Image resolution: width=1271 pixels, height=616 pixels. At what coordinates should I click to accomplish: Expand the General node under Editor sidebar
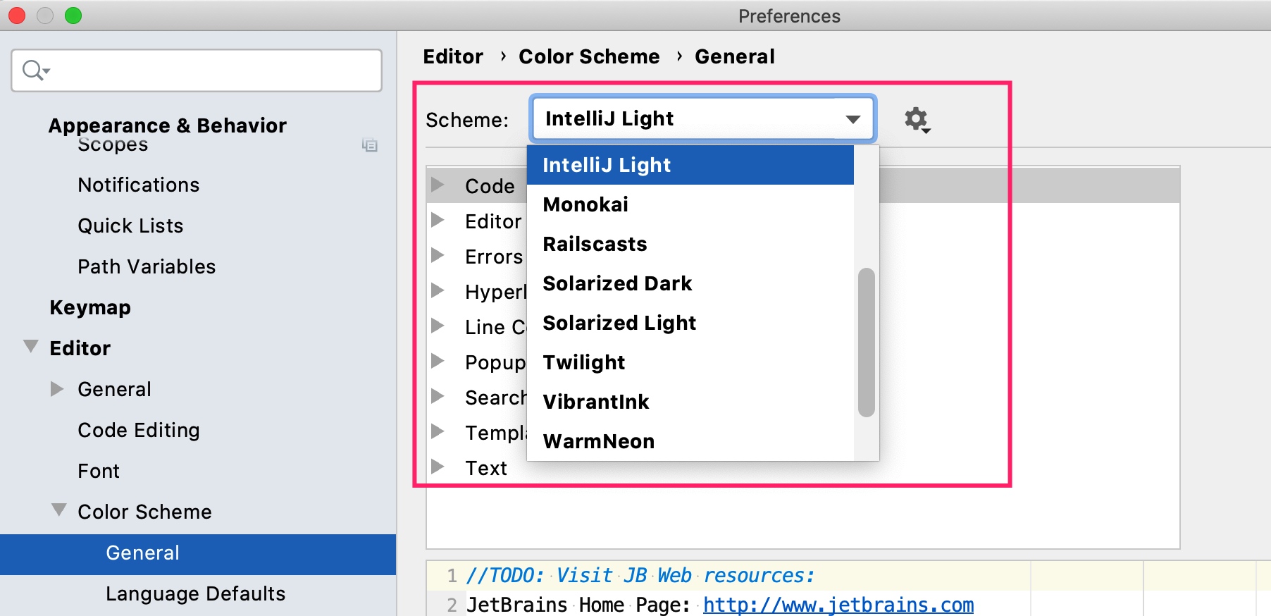(x=57, y=389)
